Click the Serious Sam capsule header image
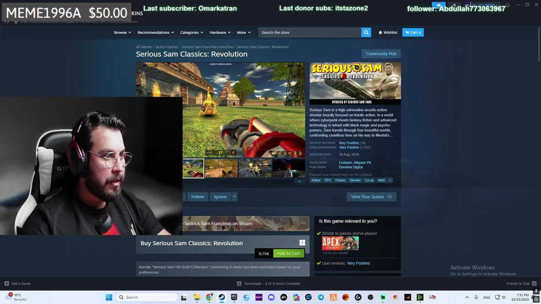 pos(355,83)
